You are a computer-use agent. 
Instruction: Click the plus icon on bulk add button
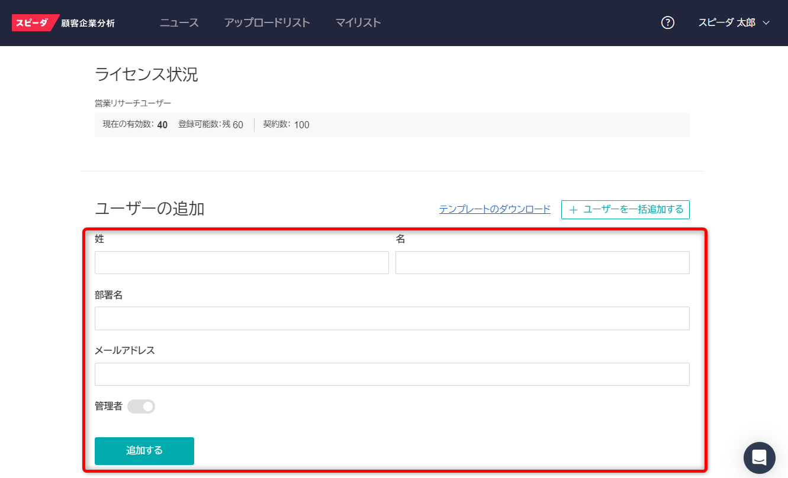click(x=573, y=210)
